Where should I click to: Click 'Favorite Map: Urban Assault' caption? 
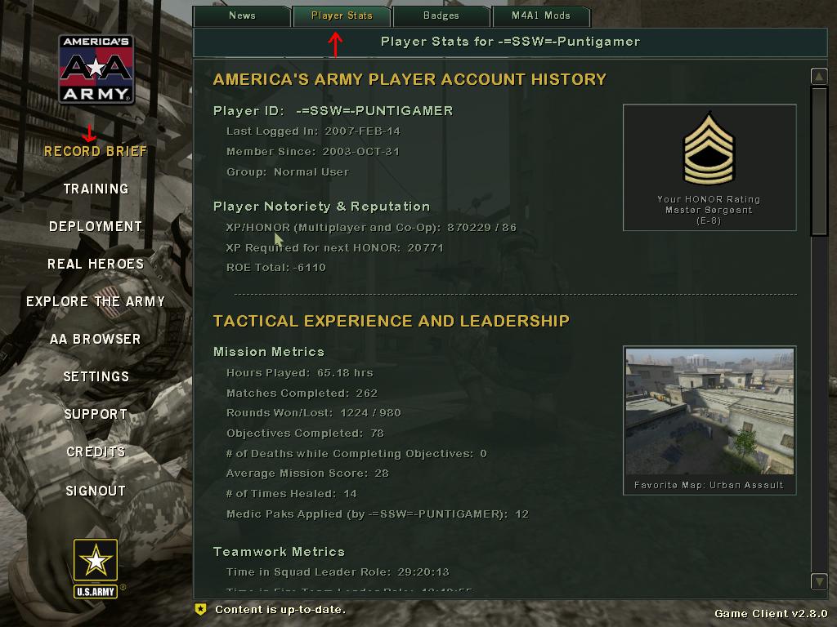tap(709, 485)
